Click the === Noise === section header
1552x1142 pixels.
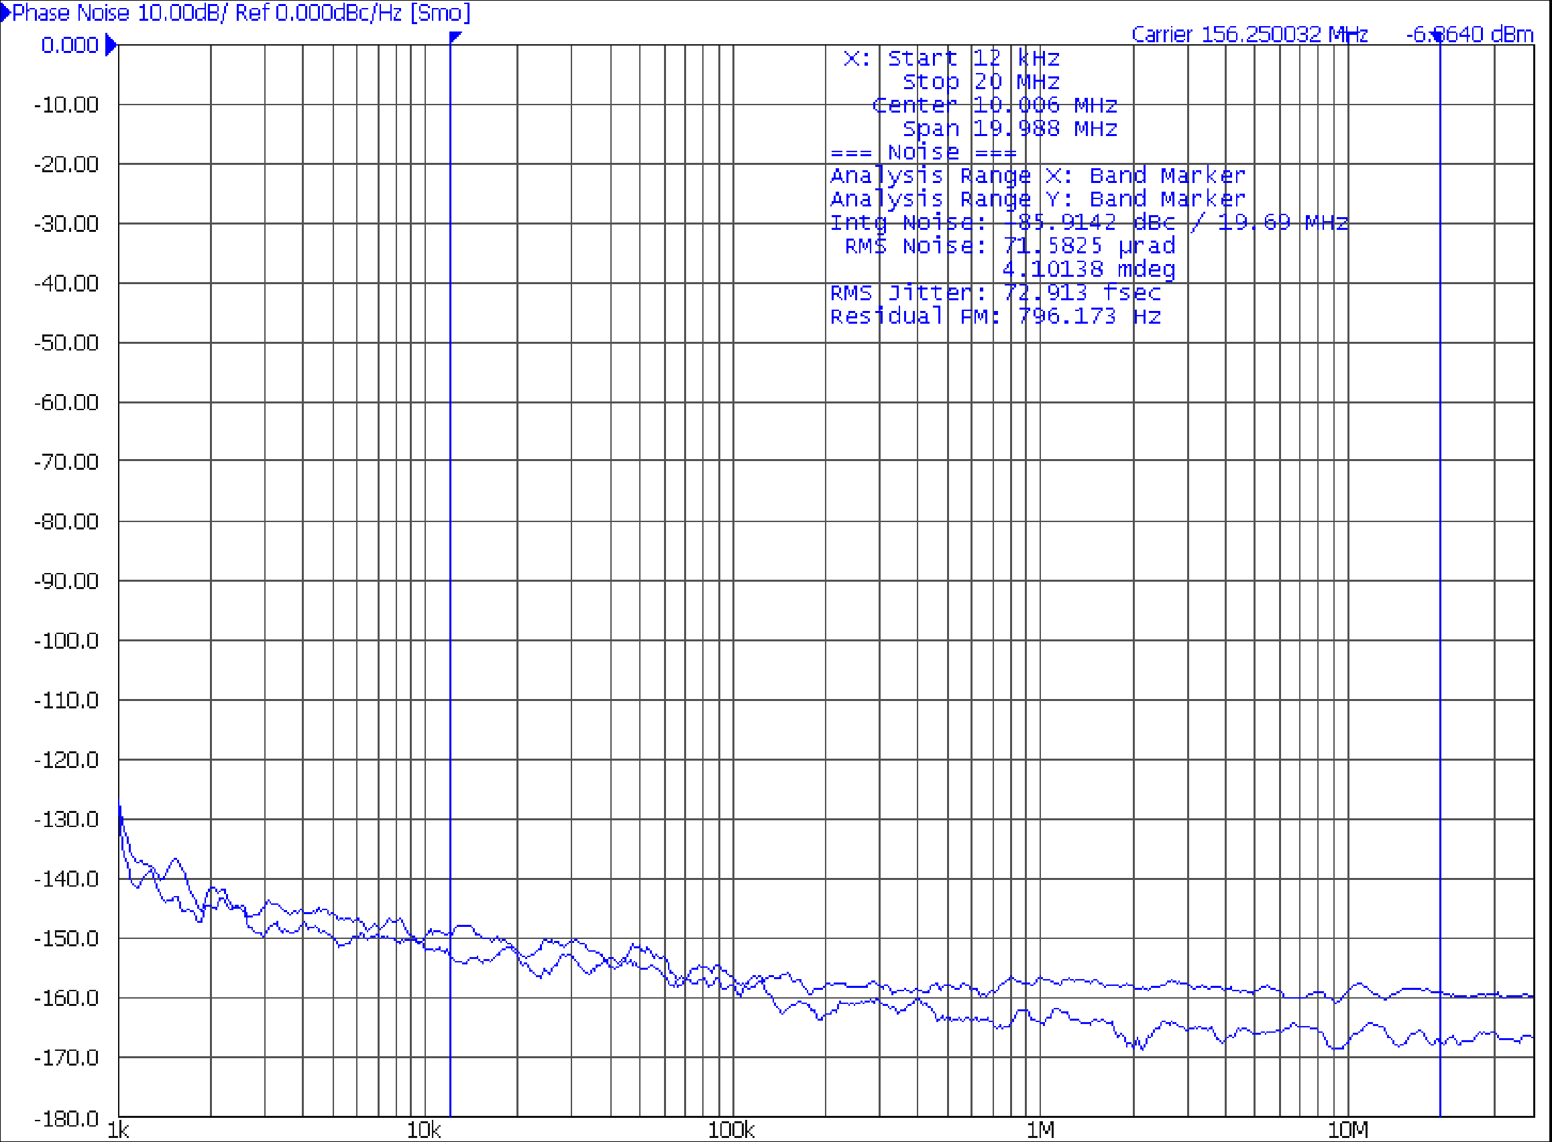[923, 152]
